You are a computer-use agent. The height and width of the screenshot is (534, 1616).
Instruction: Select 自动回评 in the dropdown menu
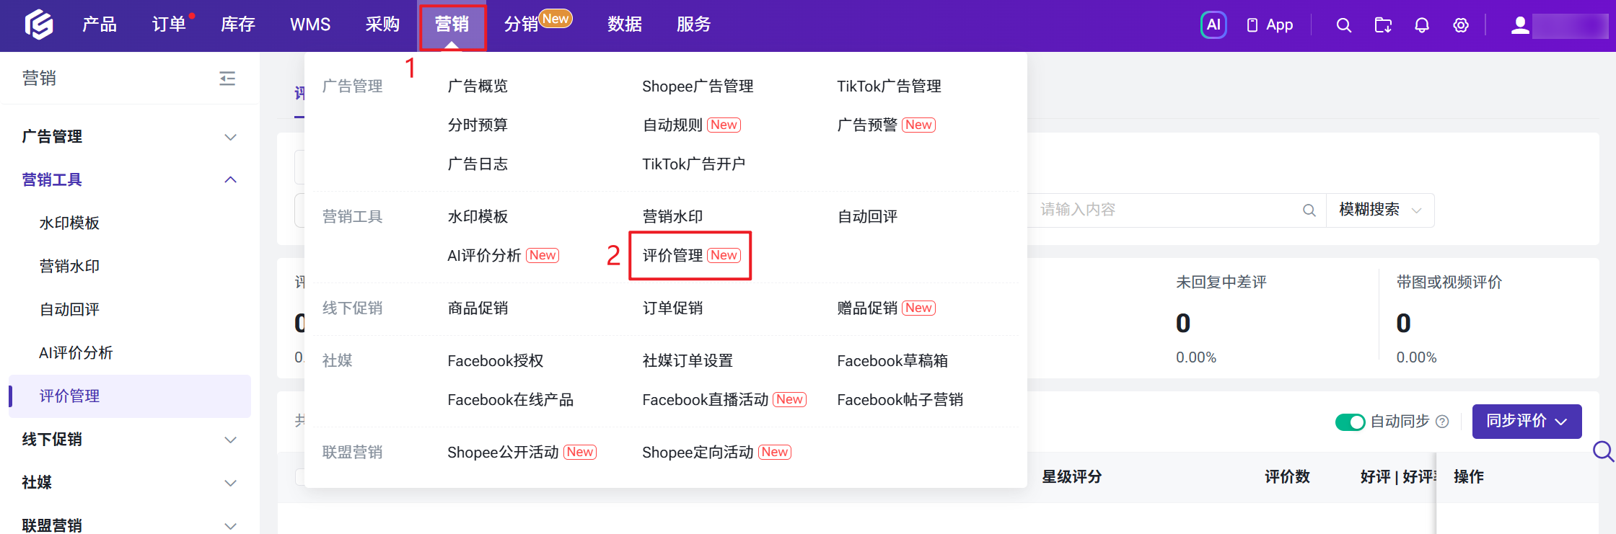[867, 217]
